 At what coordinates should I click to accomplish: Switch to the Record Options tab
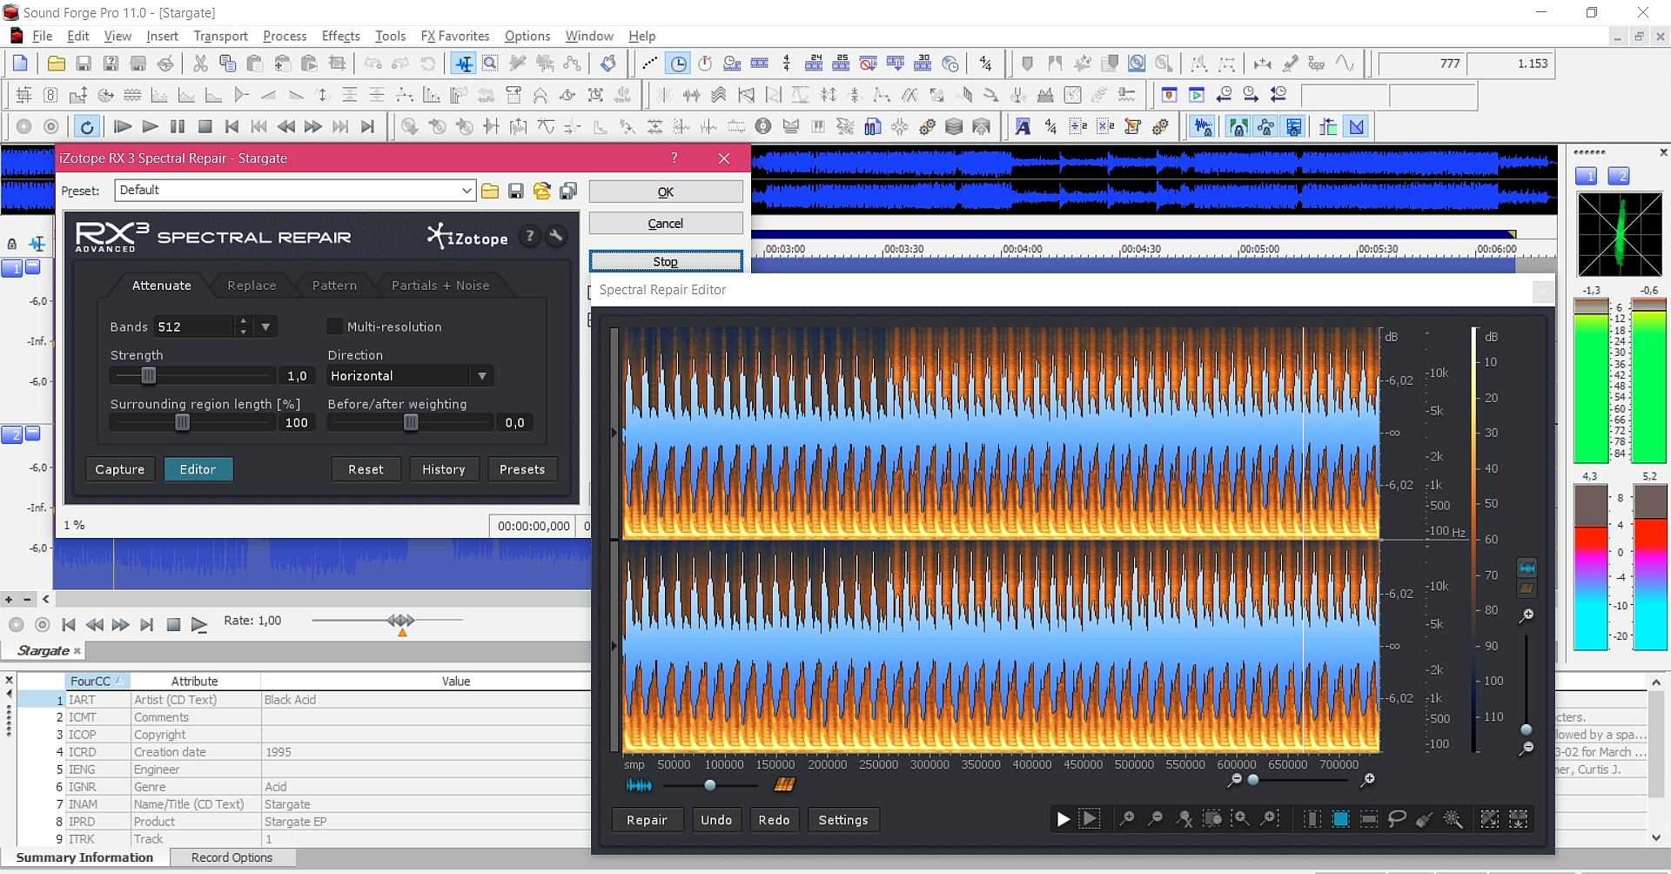tap(232, 857)
